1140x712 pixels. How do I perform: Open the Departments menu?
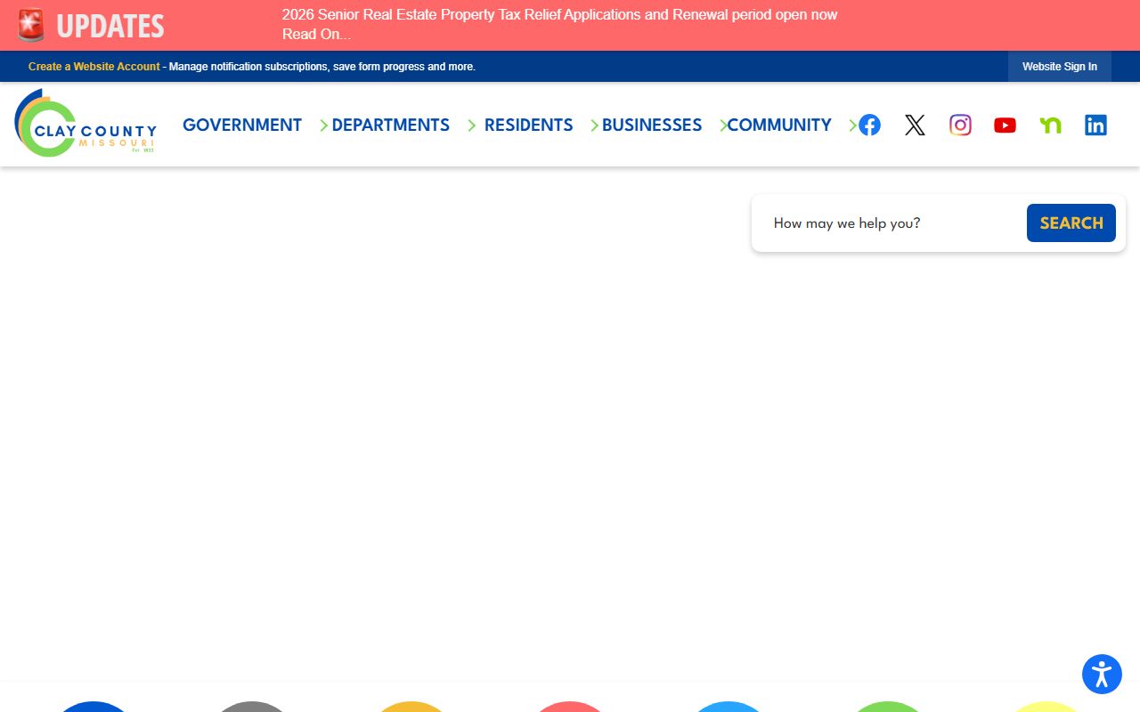[x=390, y=125]
